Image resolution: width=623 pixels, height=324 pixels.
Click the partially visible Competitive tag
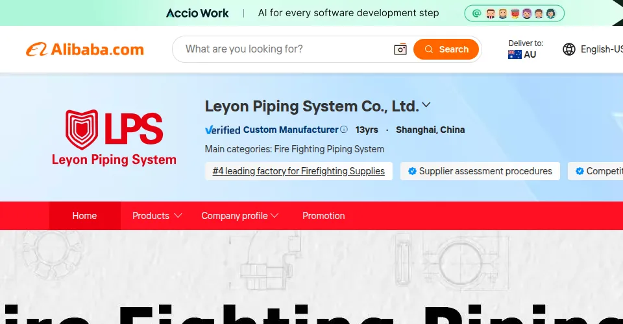[595, 171]
